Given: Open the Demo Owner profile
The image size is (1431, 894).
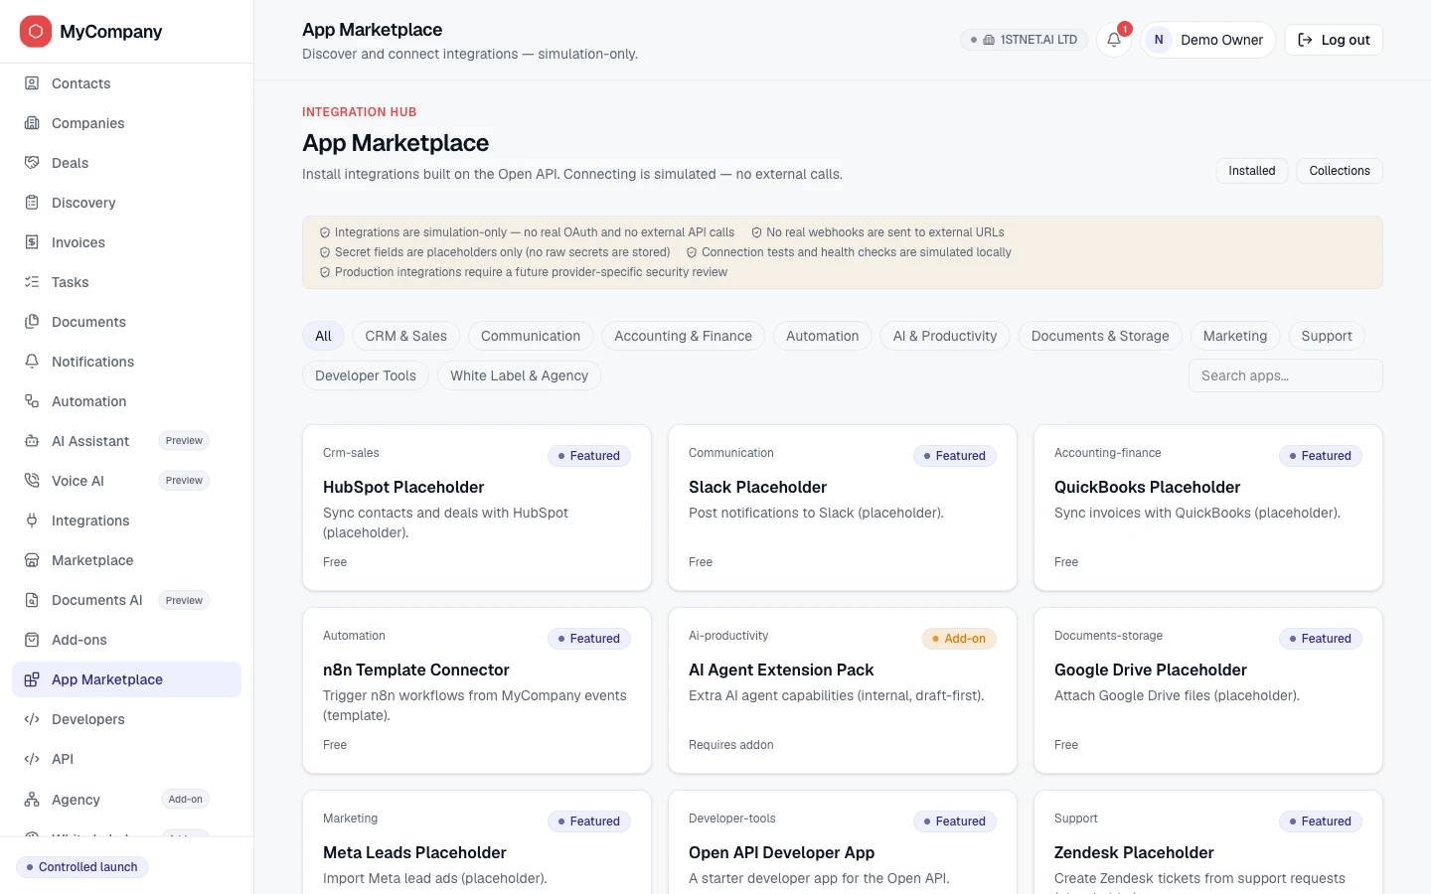Looking at the screenshot, I should pos(1208,40).
